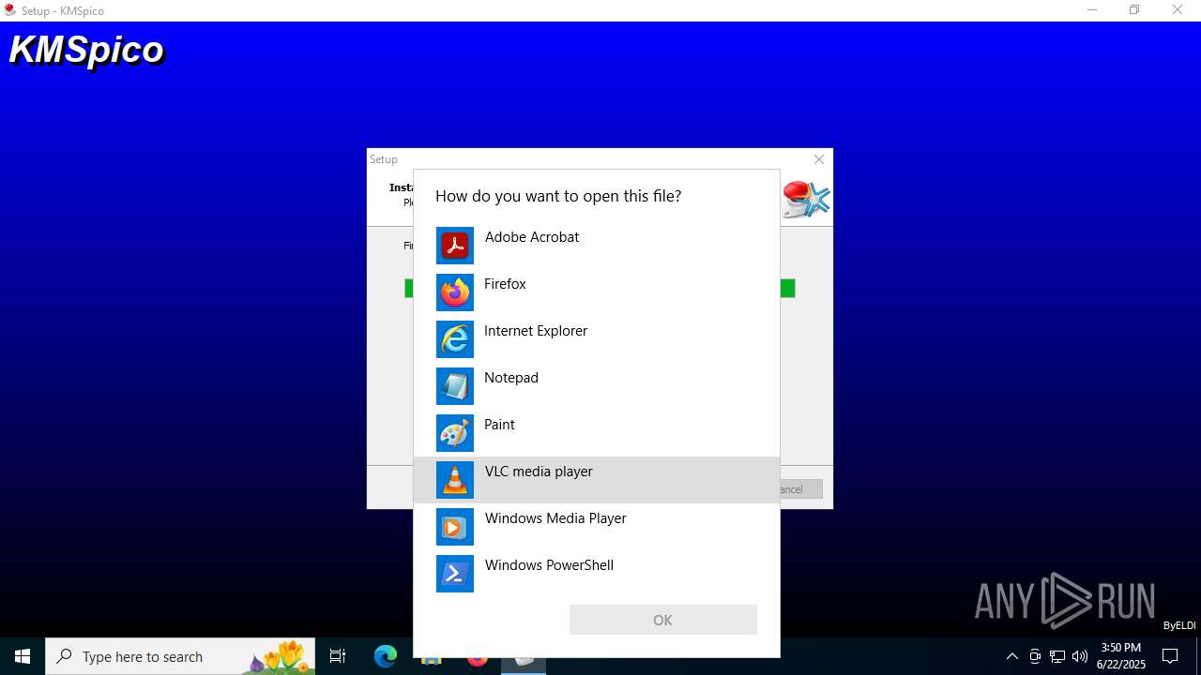Click the Windows Media Player icon
Image resolution: width=1201 pixels, height=675 pixels.
(x=455, y=527)
